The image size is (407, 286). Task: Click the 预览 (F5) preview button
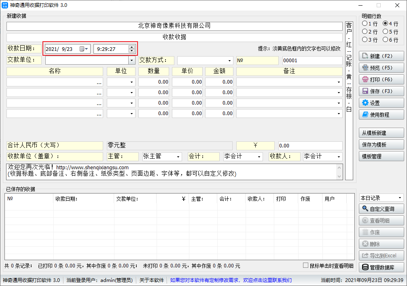pyautogui.click(x=381, y=68)
